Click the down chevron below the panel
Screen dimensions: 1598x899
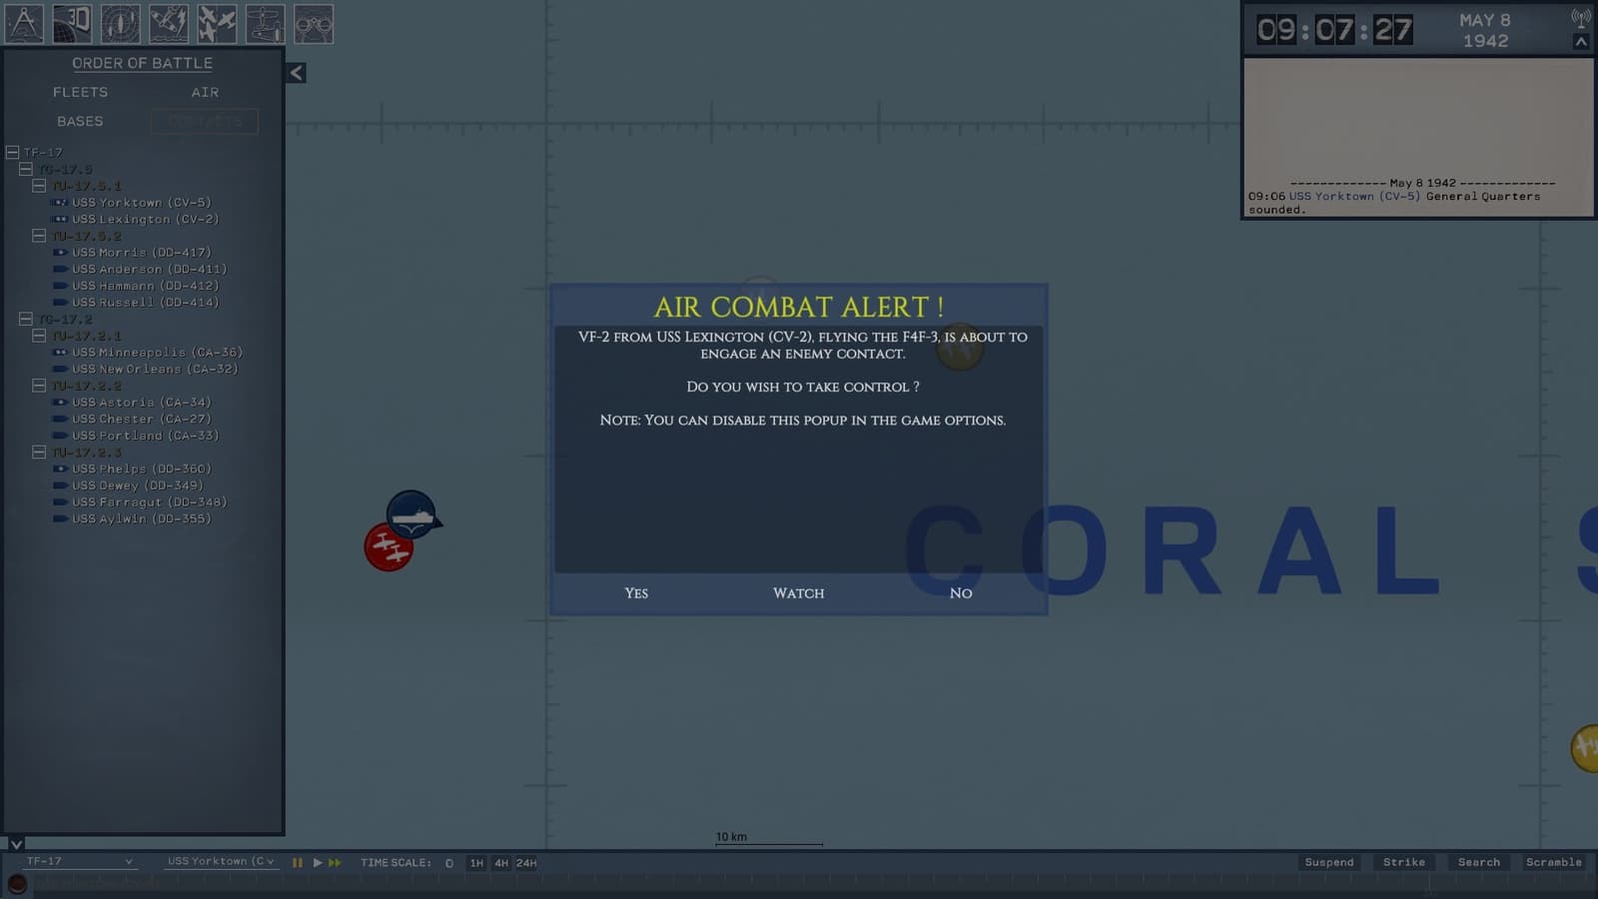(16, 844)
